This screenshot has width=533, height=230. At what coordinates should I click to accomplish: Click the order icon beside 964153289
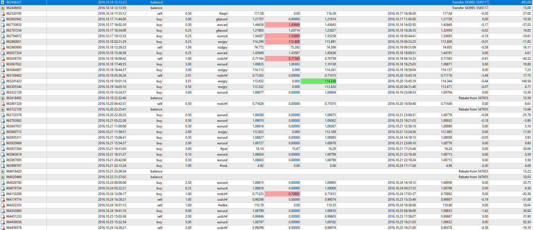tap(3, 194)
